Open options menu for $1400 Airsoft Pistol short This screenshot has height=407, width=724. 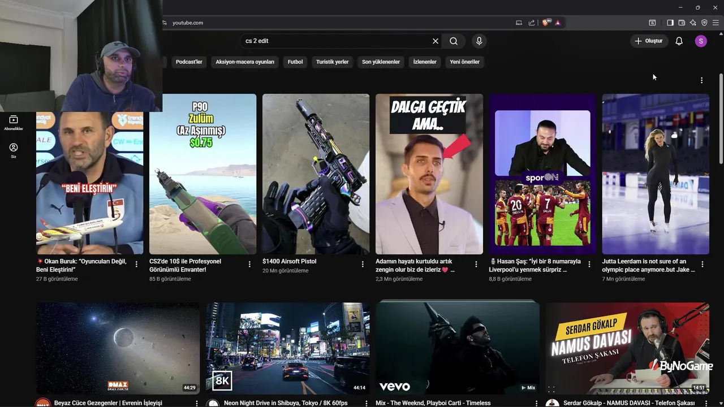[363, 264]
